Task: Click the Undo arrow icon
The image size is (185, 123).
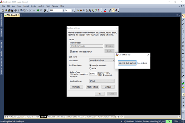Action: click(x=31, y=10)
